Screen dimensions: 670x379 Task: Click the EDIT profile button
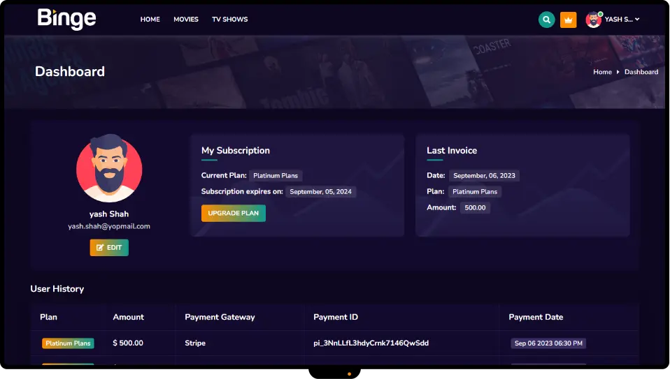point(109,248)
